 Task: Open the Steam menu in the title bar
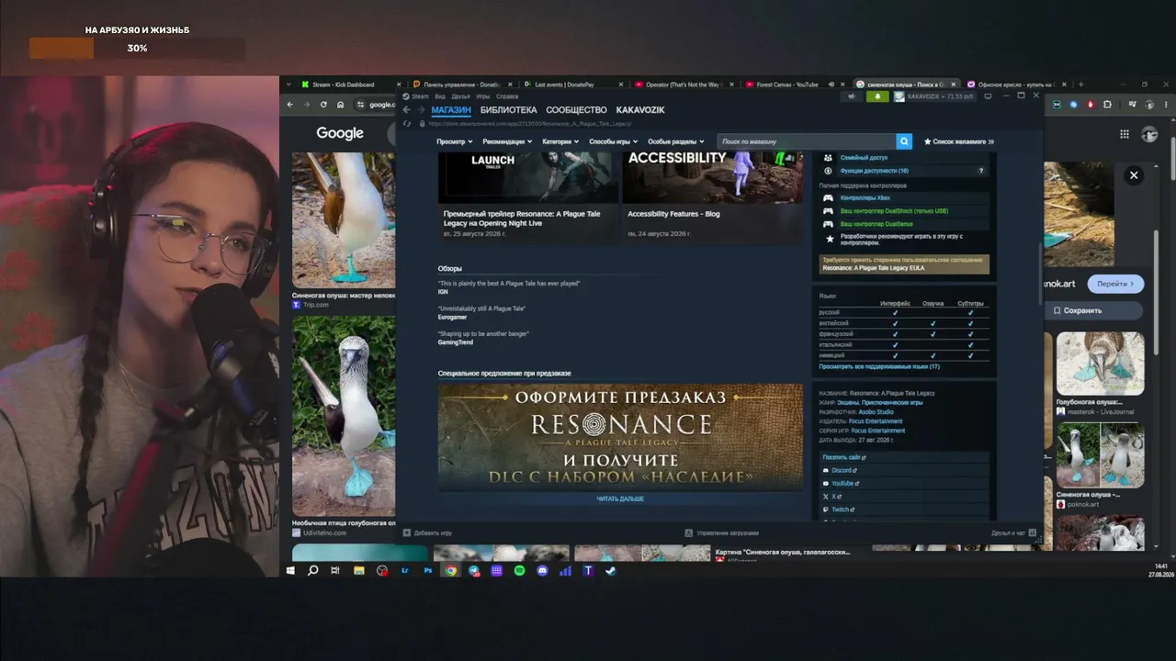(415, 96)
